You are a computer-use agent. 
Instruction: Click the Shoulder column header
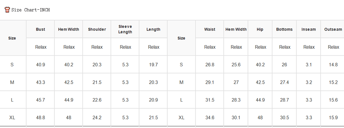[x=97, y=29]
